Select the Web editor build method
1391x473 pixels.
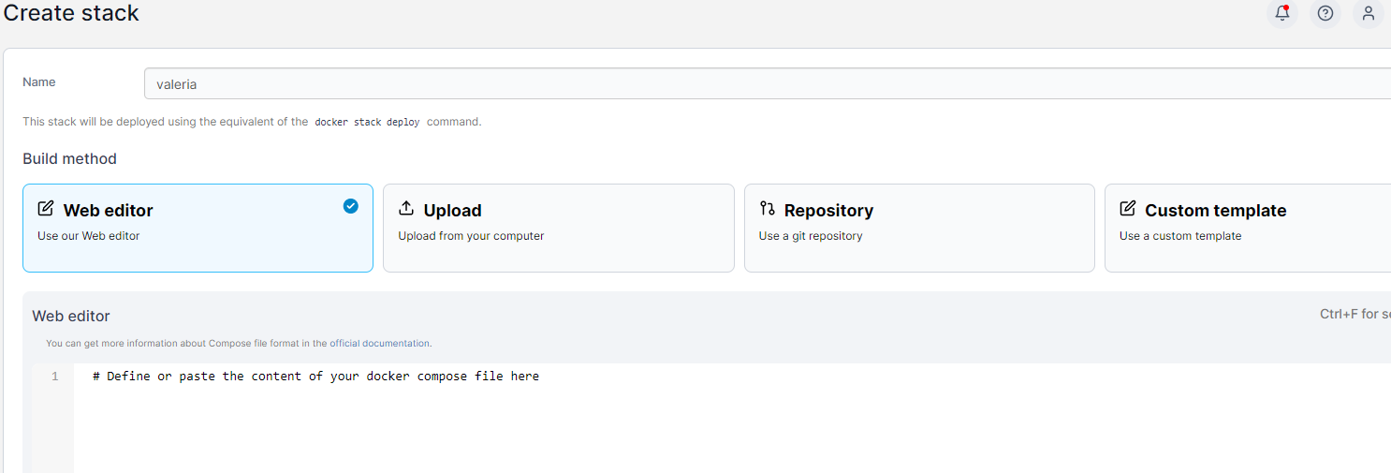198,228
